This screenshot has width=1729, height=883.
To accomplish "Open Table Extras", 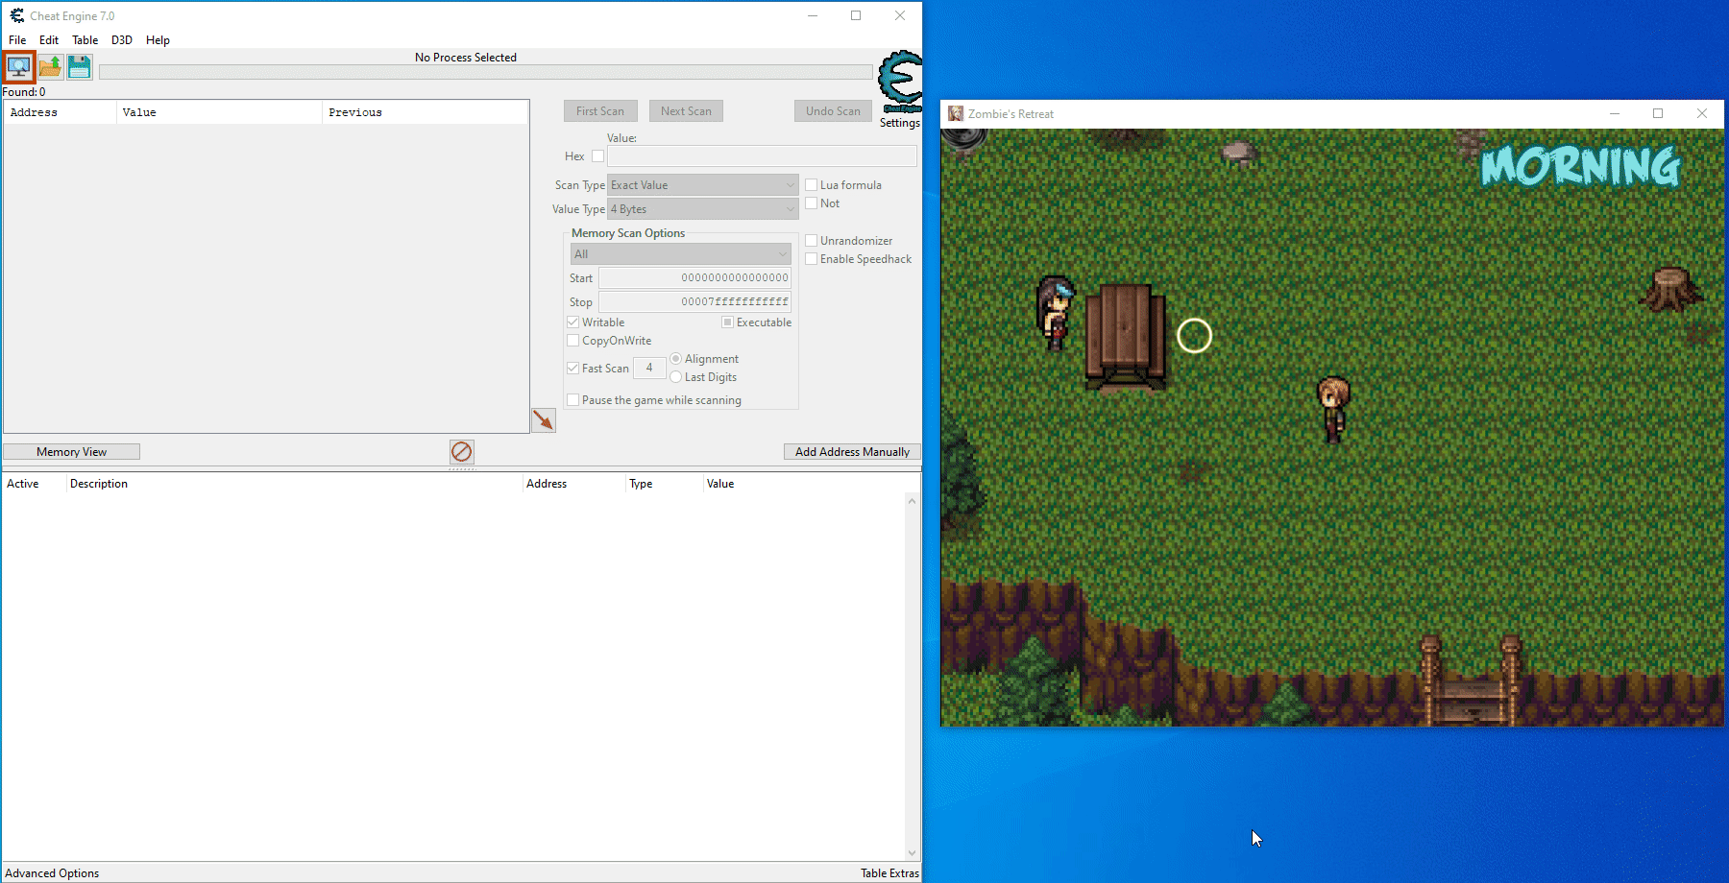I will pos(889,872).
